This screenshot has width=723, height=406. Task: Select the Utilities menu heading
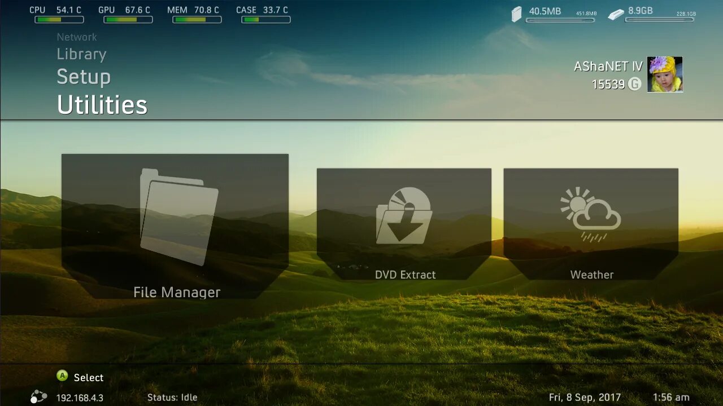pyautogui.click(x=102, y=105)
